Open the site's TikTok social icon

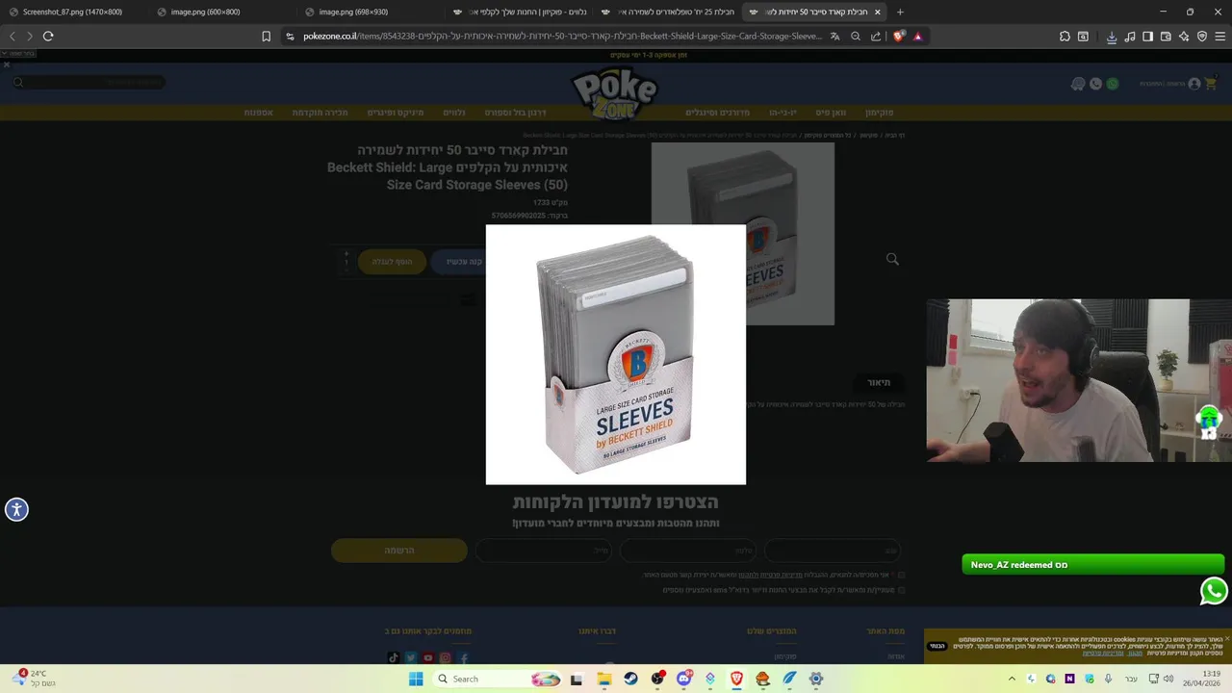[393, 658]
